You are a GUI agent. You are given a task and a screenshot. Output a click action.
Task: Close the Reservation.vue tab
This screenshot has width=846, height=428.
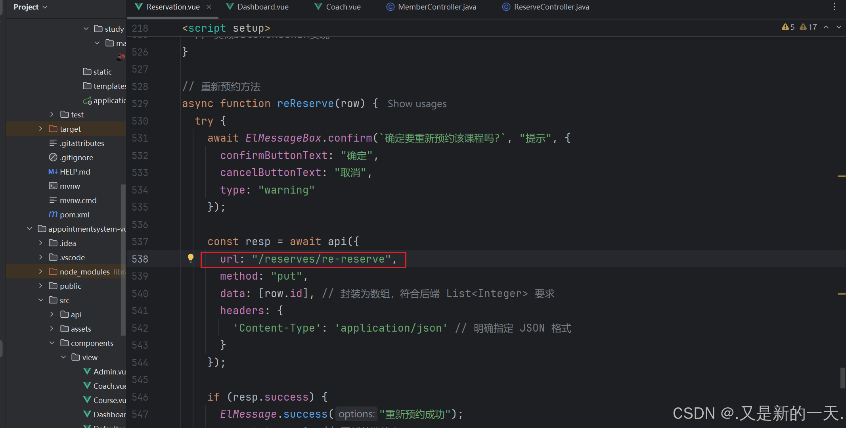point(209,7)
